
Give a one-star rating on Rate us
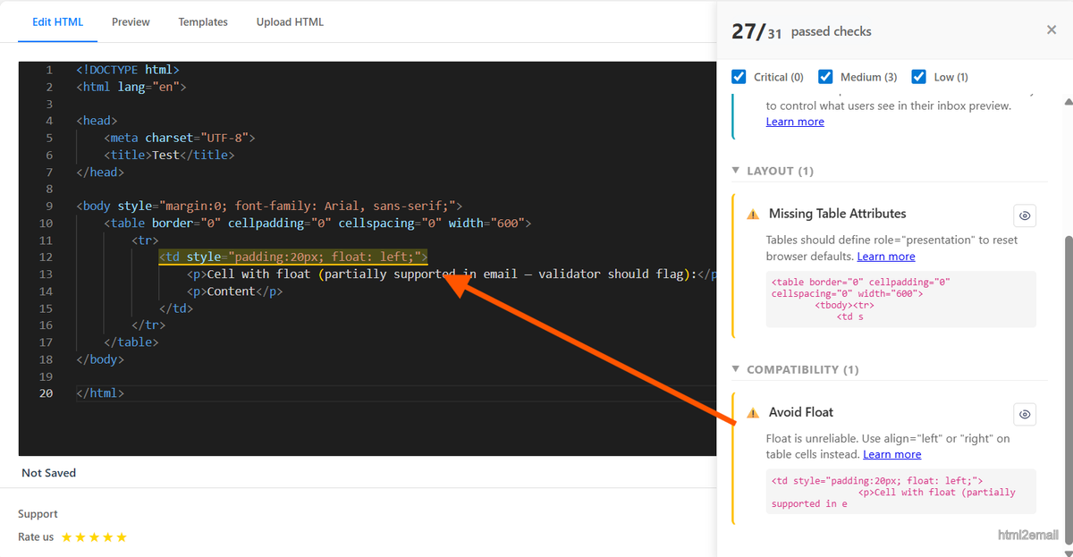click(x=67, y=536)
